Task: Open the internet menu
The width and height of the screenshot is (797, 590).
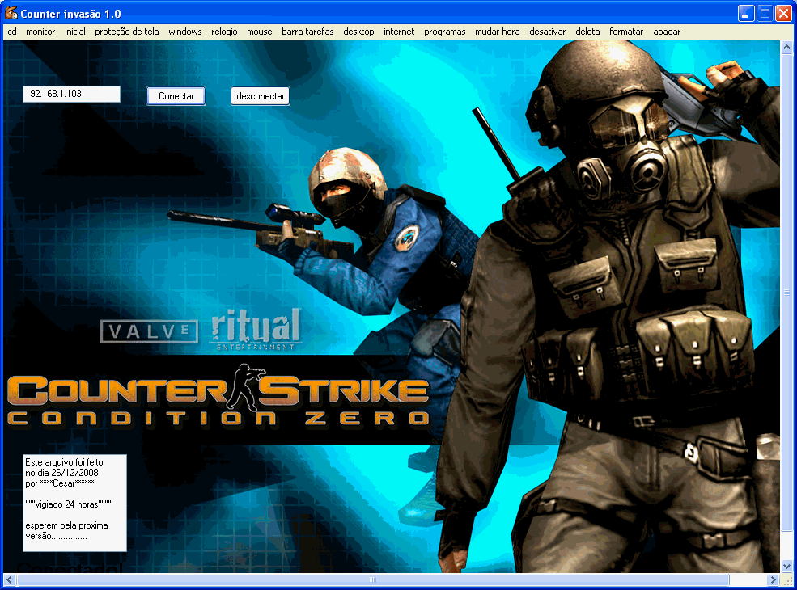Action: click(397, 32)
